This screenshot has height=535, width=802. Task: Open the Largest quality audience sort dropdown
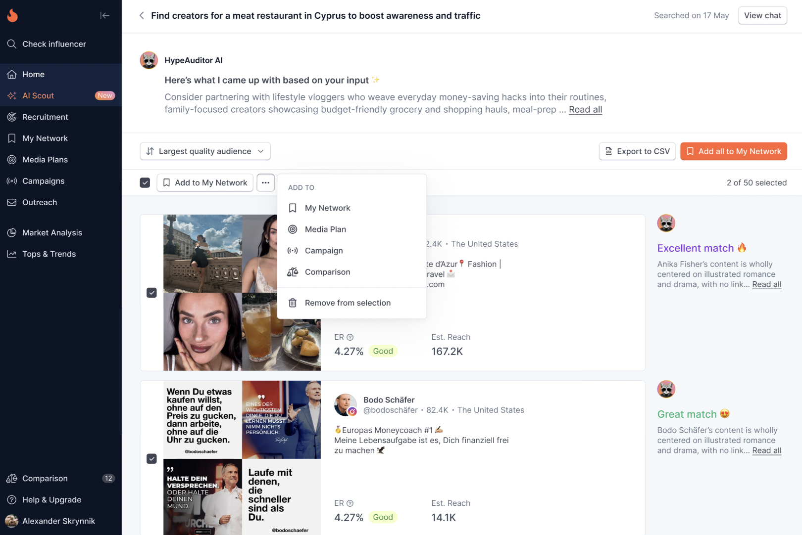[205, 151]
